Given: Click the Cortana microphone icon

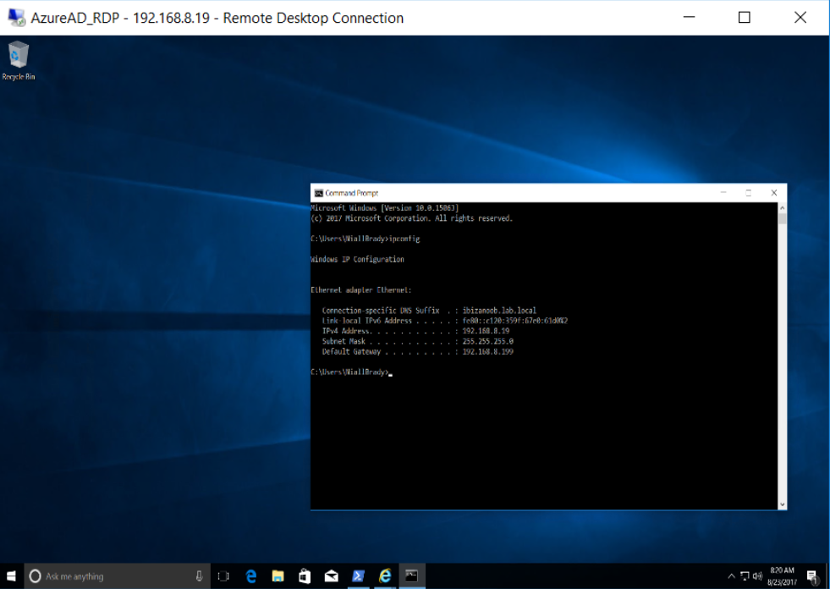Looking at the screenshot, I should (199, 576).
